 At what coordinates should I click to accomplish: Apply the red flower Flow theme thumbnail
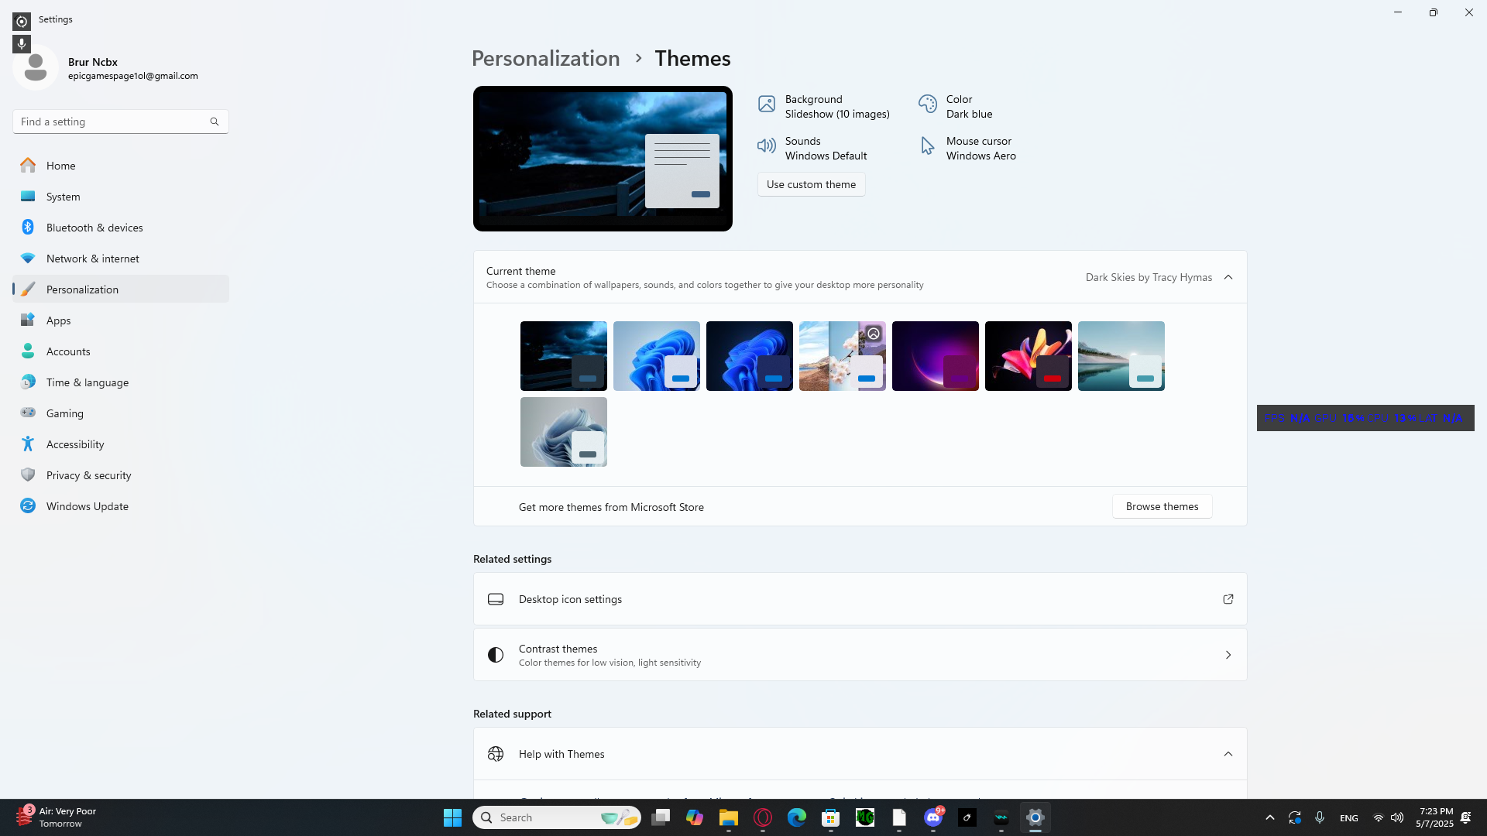click(1028, 355)
